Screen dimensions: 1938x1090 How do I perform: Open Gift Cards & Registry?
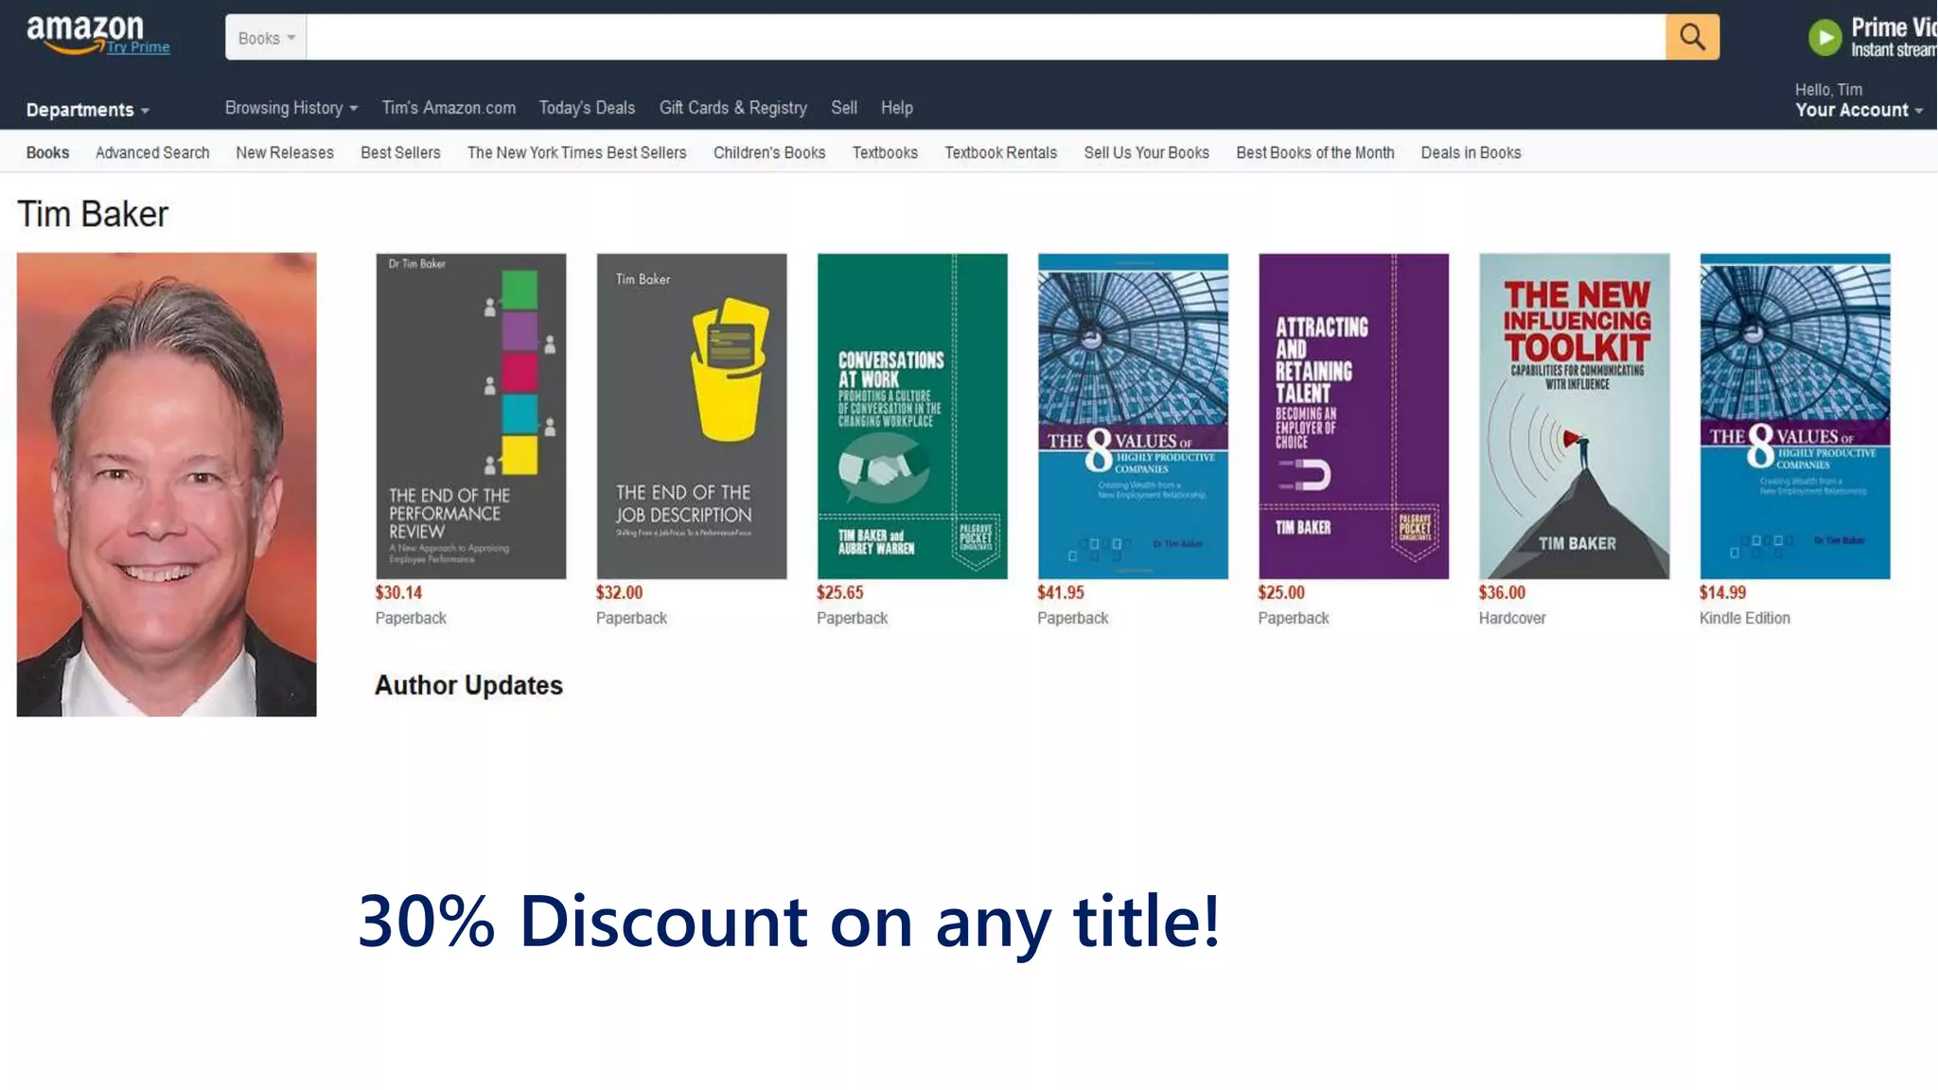pyautogui.click(x=733, y=108)
